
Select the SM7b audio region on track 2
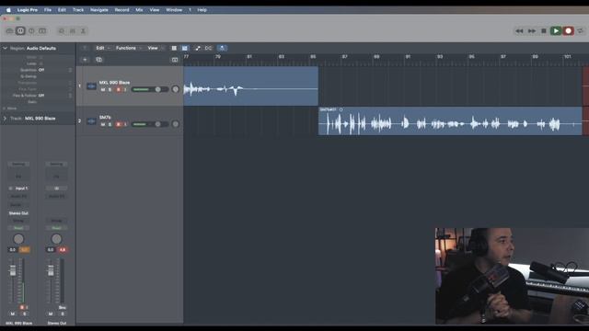450,121
